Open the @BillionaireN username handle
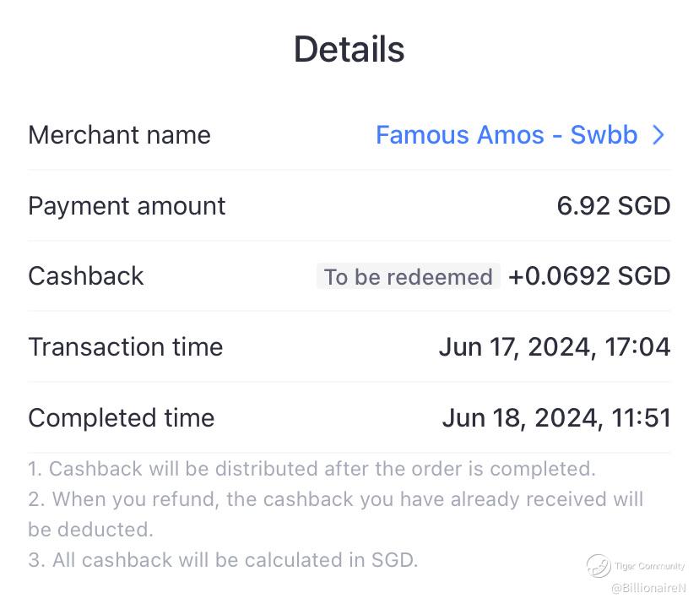Image resolution: width=699 pixels, height=604 pixels. 648,587
